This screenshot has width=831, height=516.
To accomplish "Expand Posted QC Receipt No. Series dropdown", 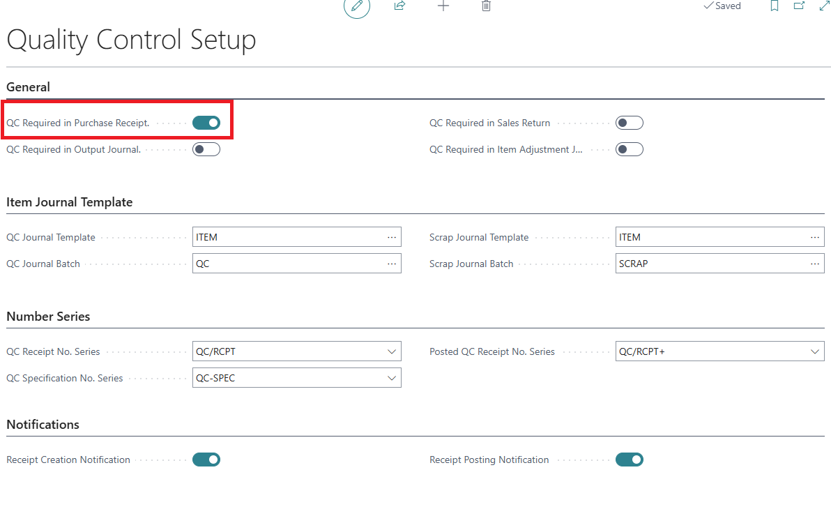I will pos(814,351).
